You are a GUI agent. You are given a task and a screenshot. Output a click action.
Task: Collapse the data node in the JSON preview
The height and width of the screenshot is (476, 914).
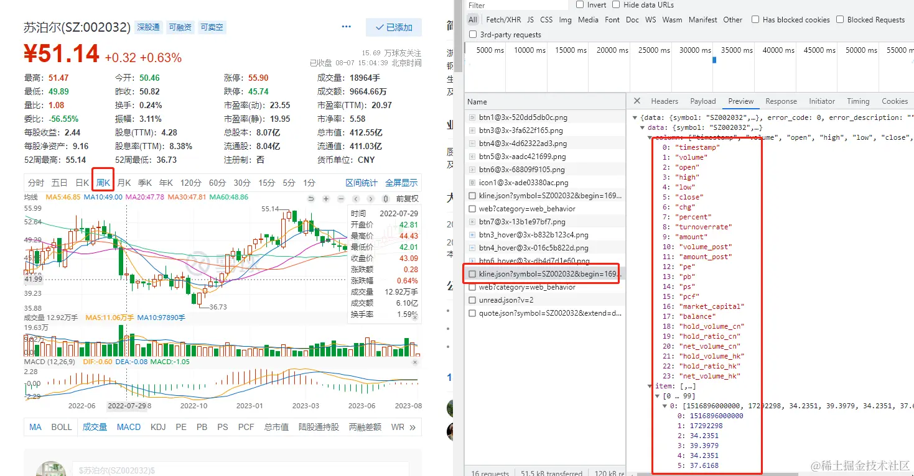642,127
